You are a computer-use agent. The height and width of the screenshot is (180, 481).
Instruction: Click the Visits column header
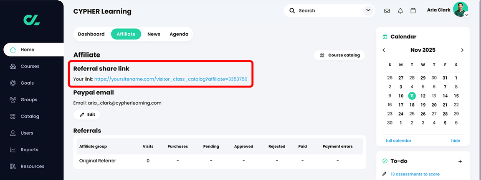coord(148,146)
